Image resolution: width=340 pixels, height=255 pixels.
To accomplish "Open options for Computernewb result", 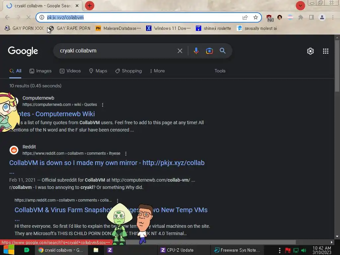I will 103,105.
